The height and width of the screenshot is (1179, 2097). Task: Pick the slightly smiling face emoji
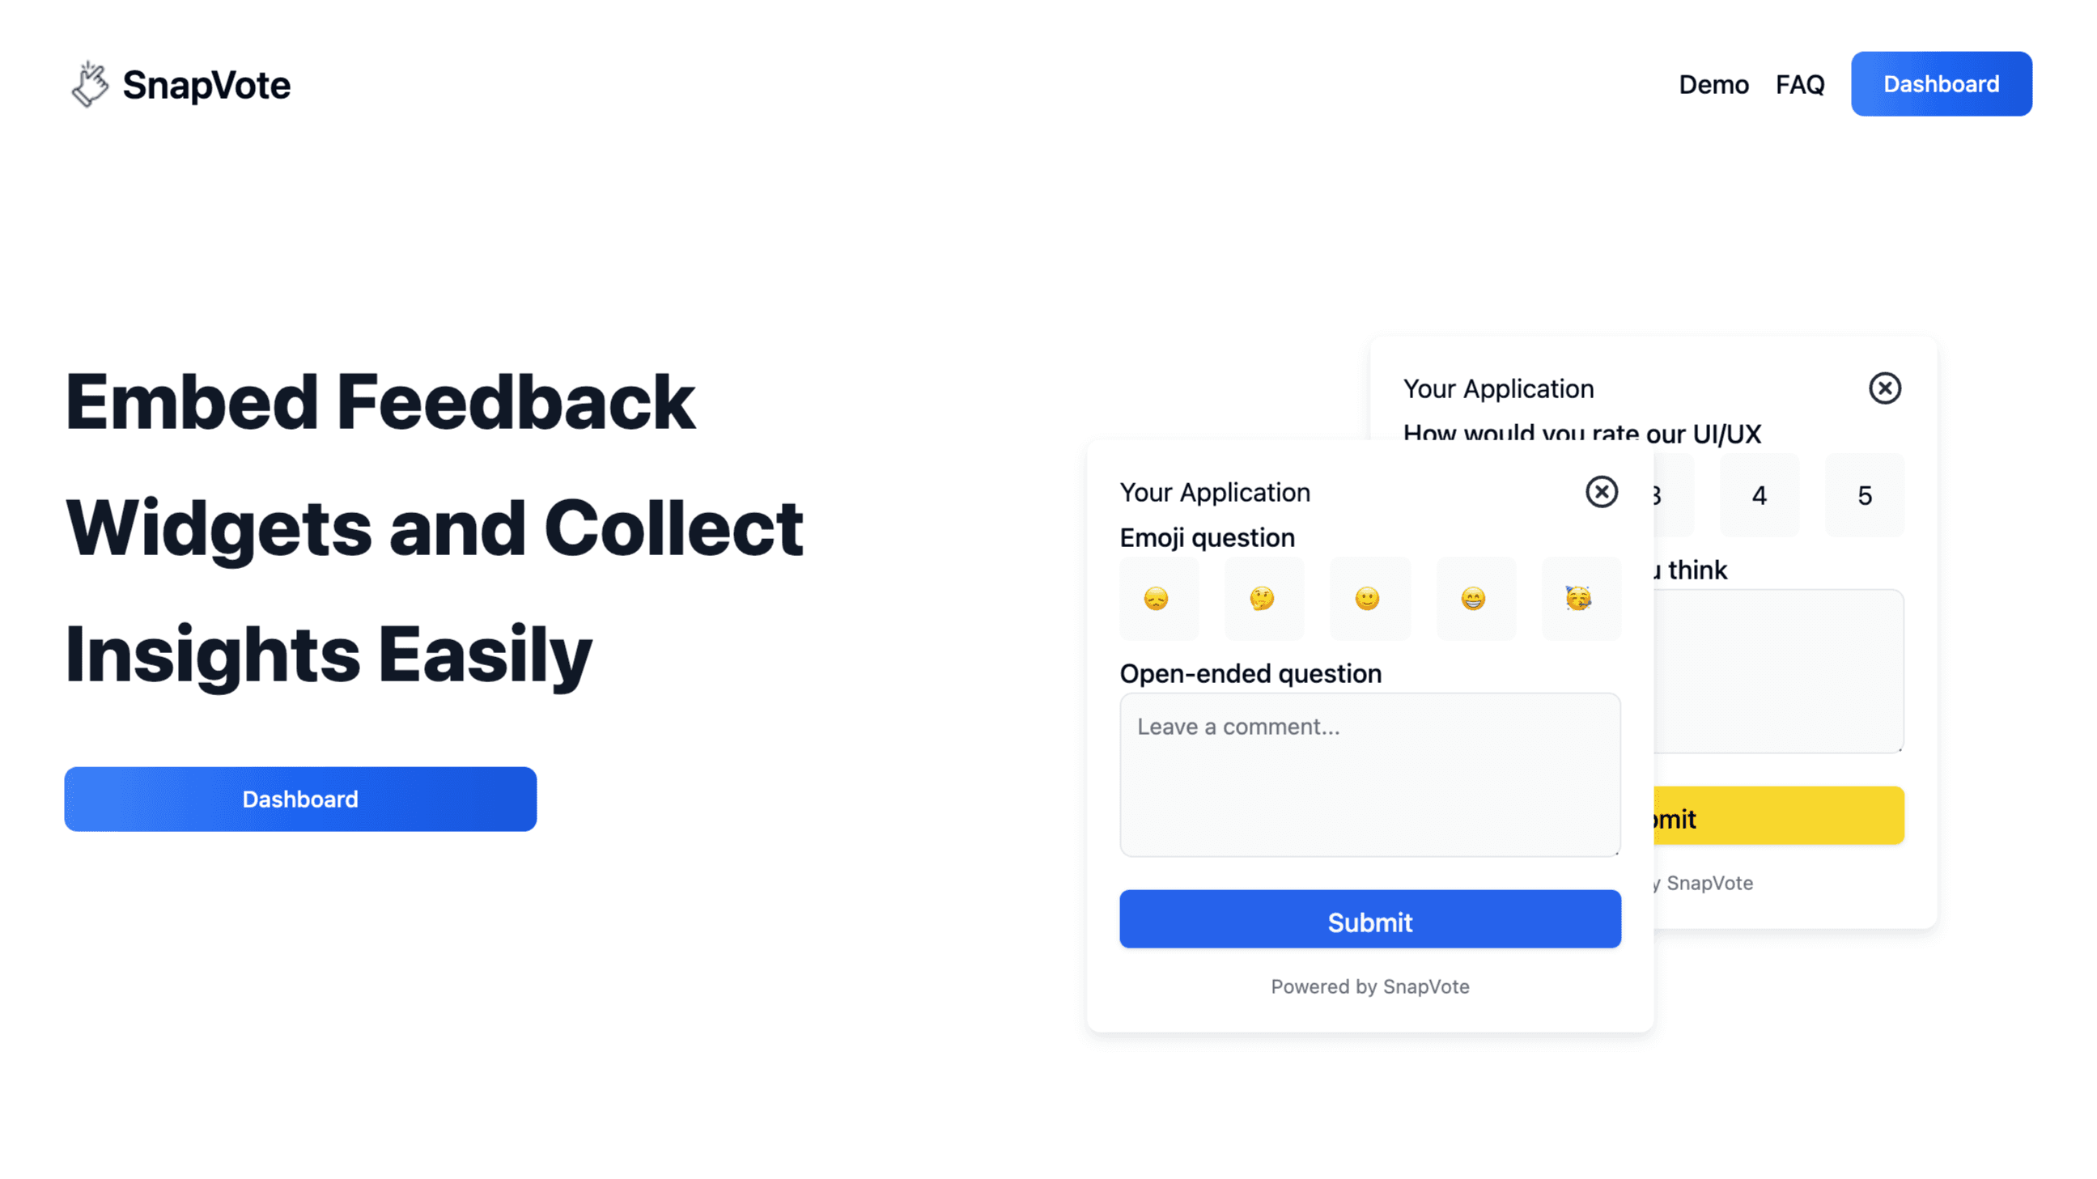1368,599
